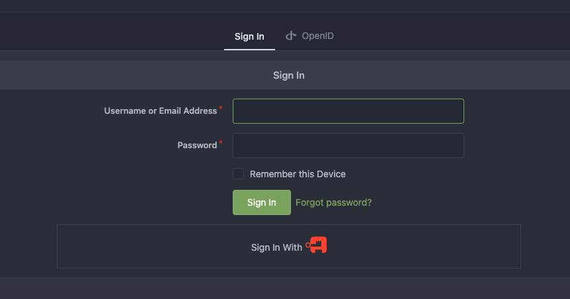The height and width of the screenshot is (299, 570).
Task: Click into the Password input field
Action: pyautogui.click(x=348, y=146)
